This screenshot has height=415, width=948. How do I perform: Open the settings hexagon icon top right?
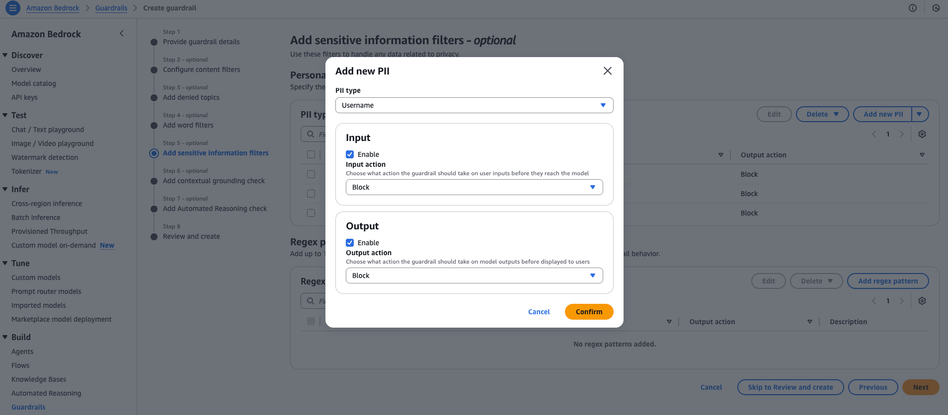(936, 8)
